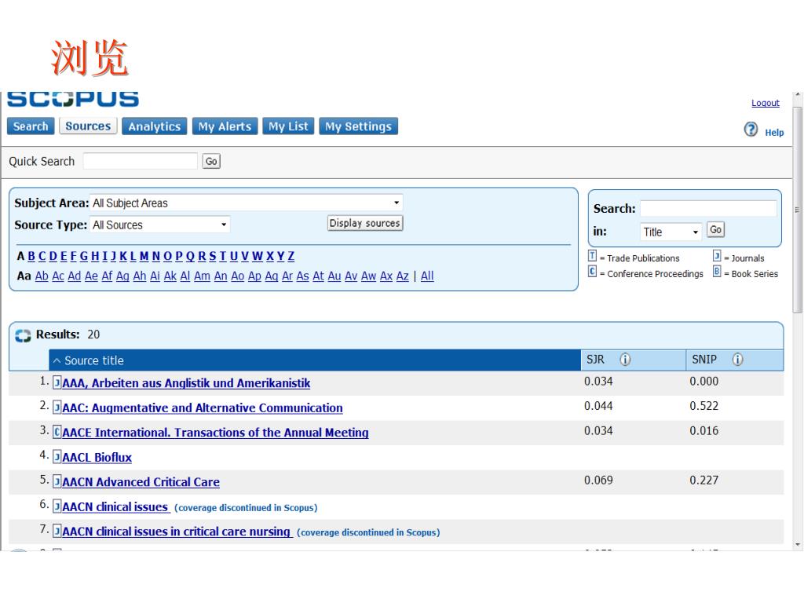Switch to the Sources tab

pyautogui.click(x=88, y=126)
